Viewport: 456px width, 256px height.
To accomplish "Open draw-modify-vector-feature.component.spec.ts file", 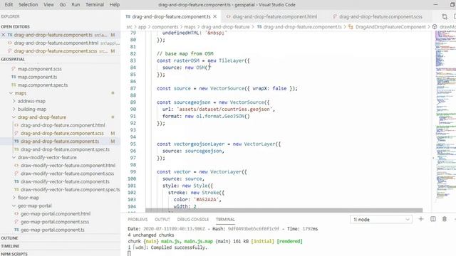I will tap(70, 190).
